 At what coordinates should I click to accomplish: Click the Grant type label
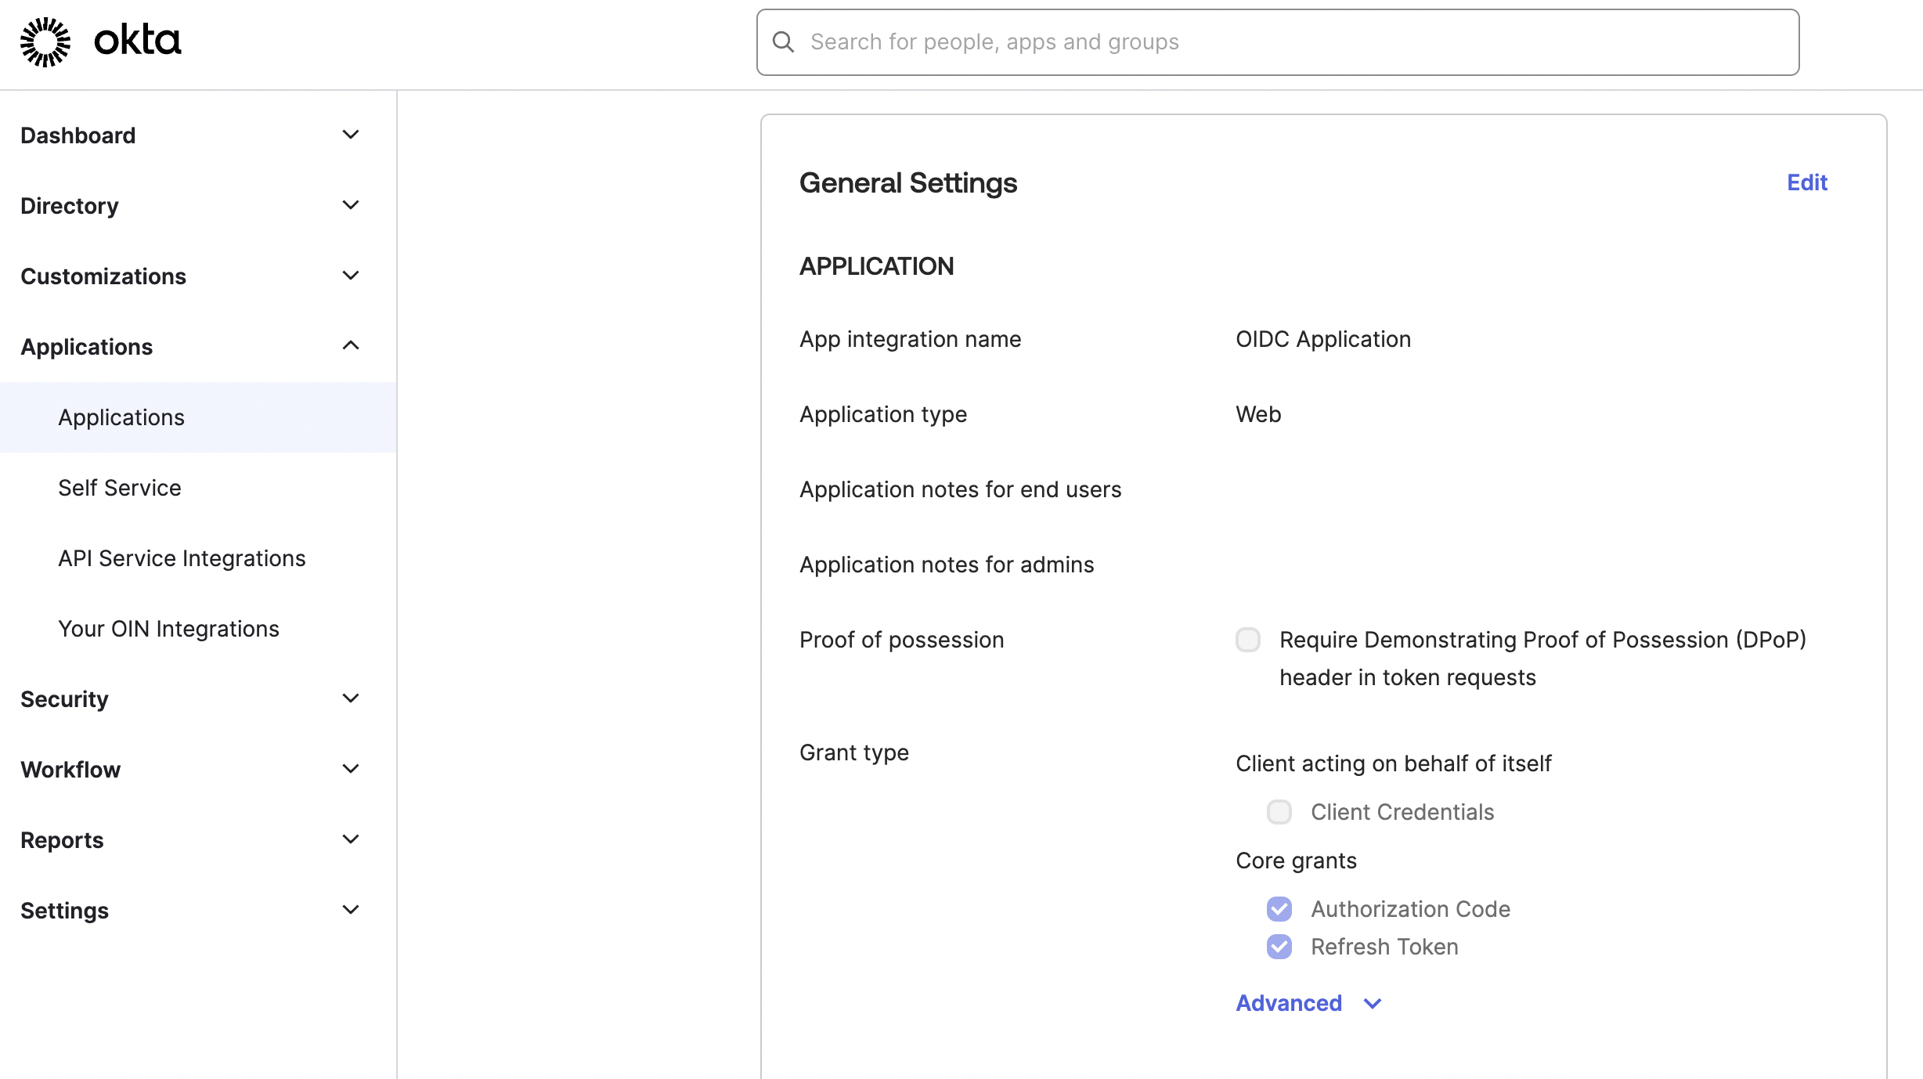(x=854, y=752)
